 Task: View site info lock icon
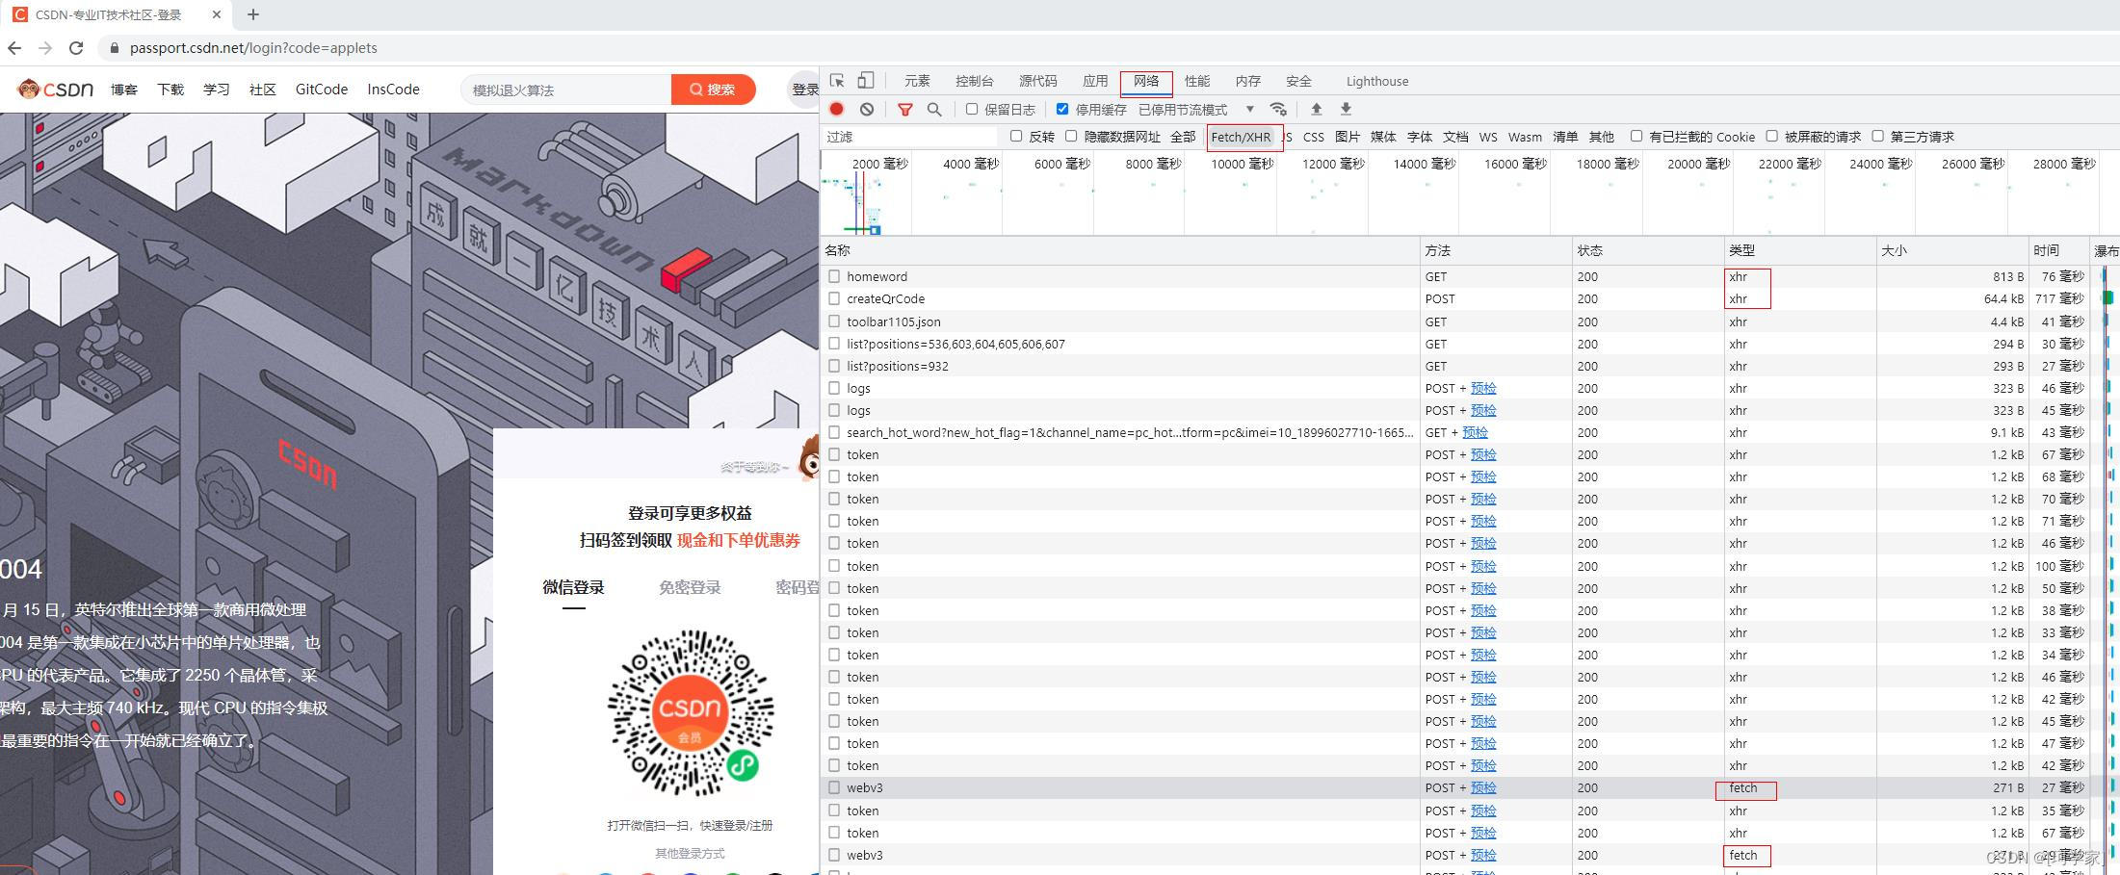115,48
